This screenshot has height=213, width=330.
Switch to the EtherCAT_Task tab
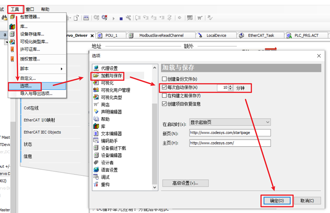(x=258, y=35)
